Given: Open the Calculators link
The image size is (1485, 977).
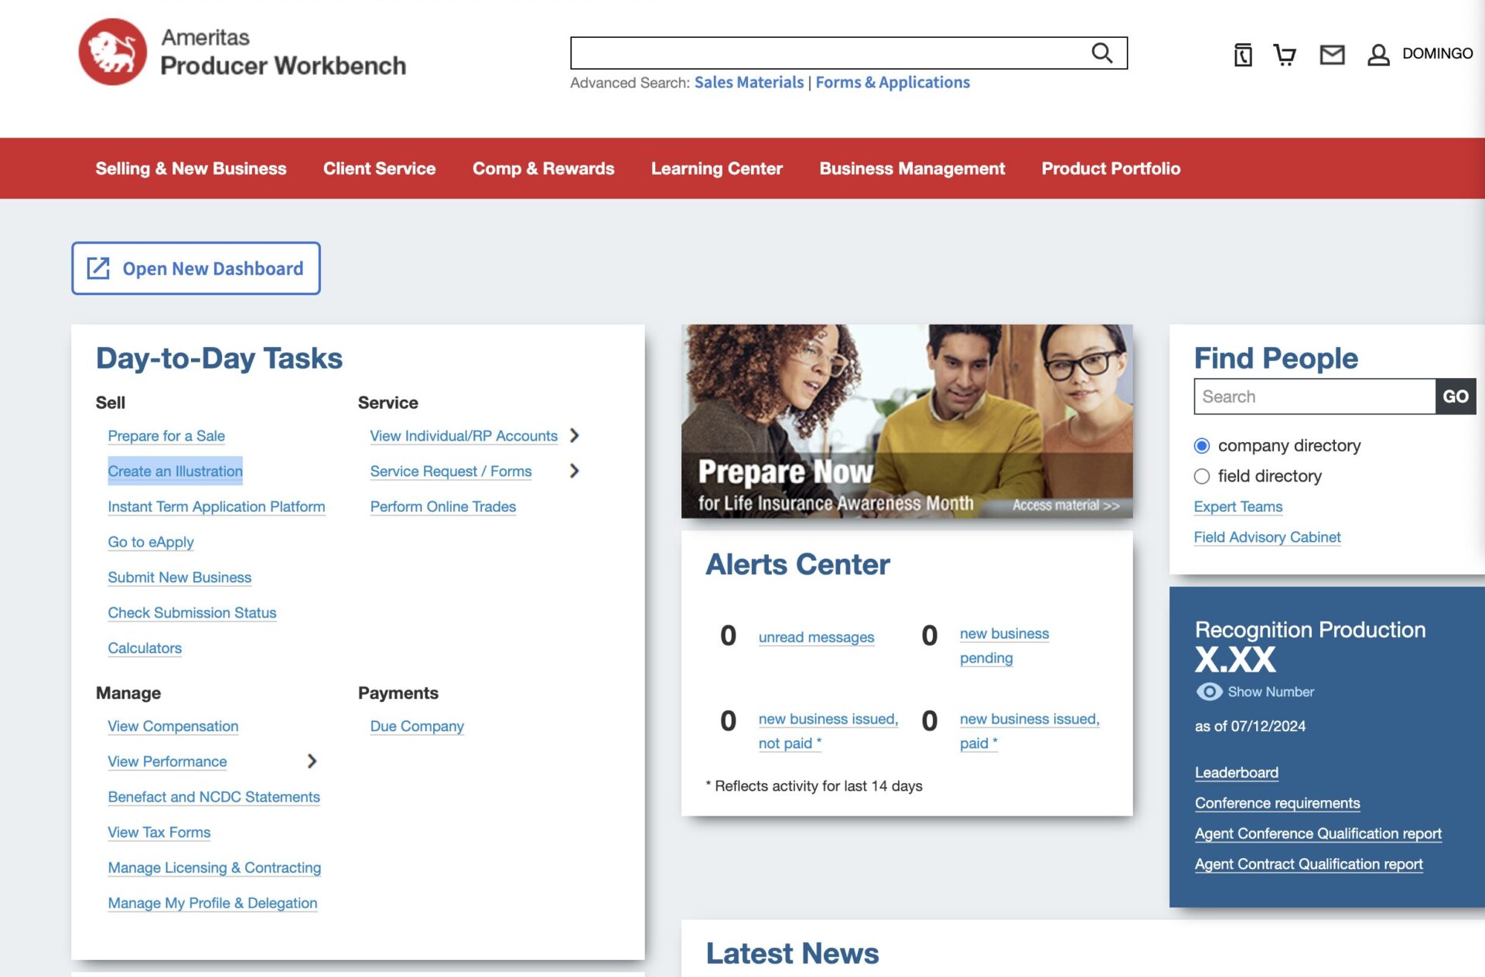Looking at the screenshot, I should pyautogui.click(x=145, y=648).
